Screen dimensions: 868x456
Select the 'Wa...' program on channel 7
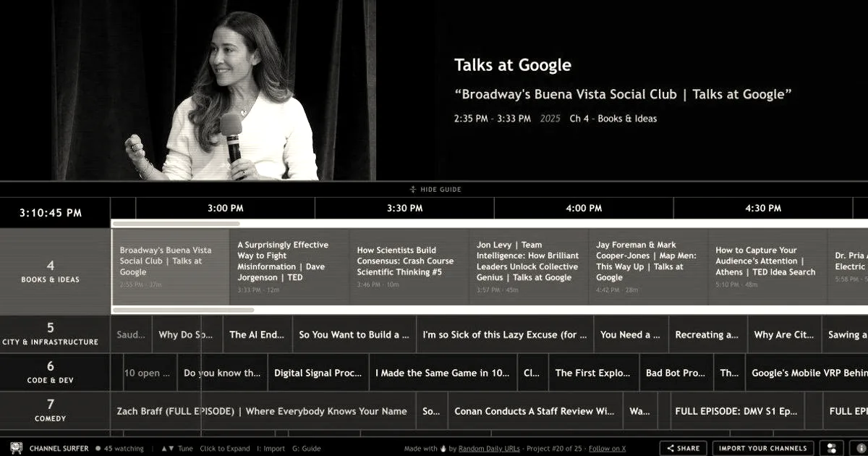(639, 411)
